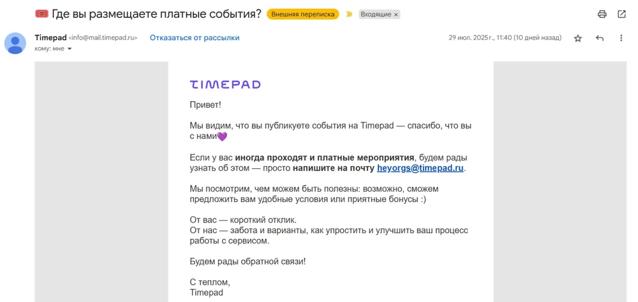638x302 pixels.
Task: Open the heyorgs@timepad.ru email link
Action: coord(420,168)
